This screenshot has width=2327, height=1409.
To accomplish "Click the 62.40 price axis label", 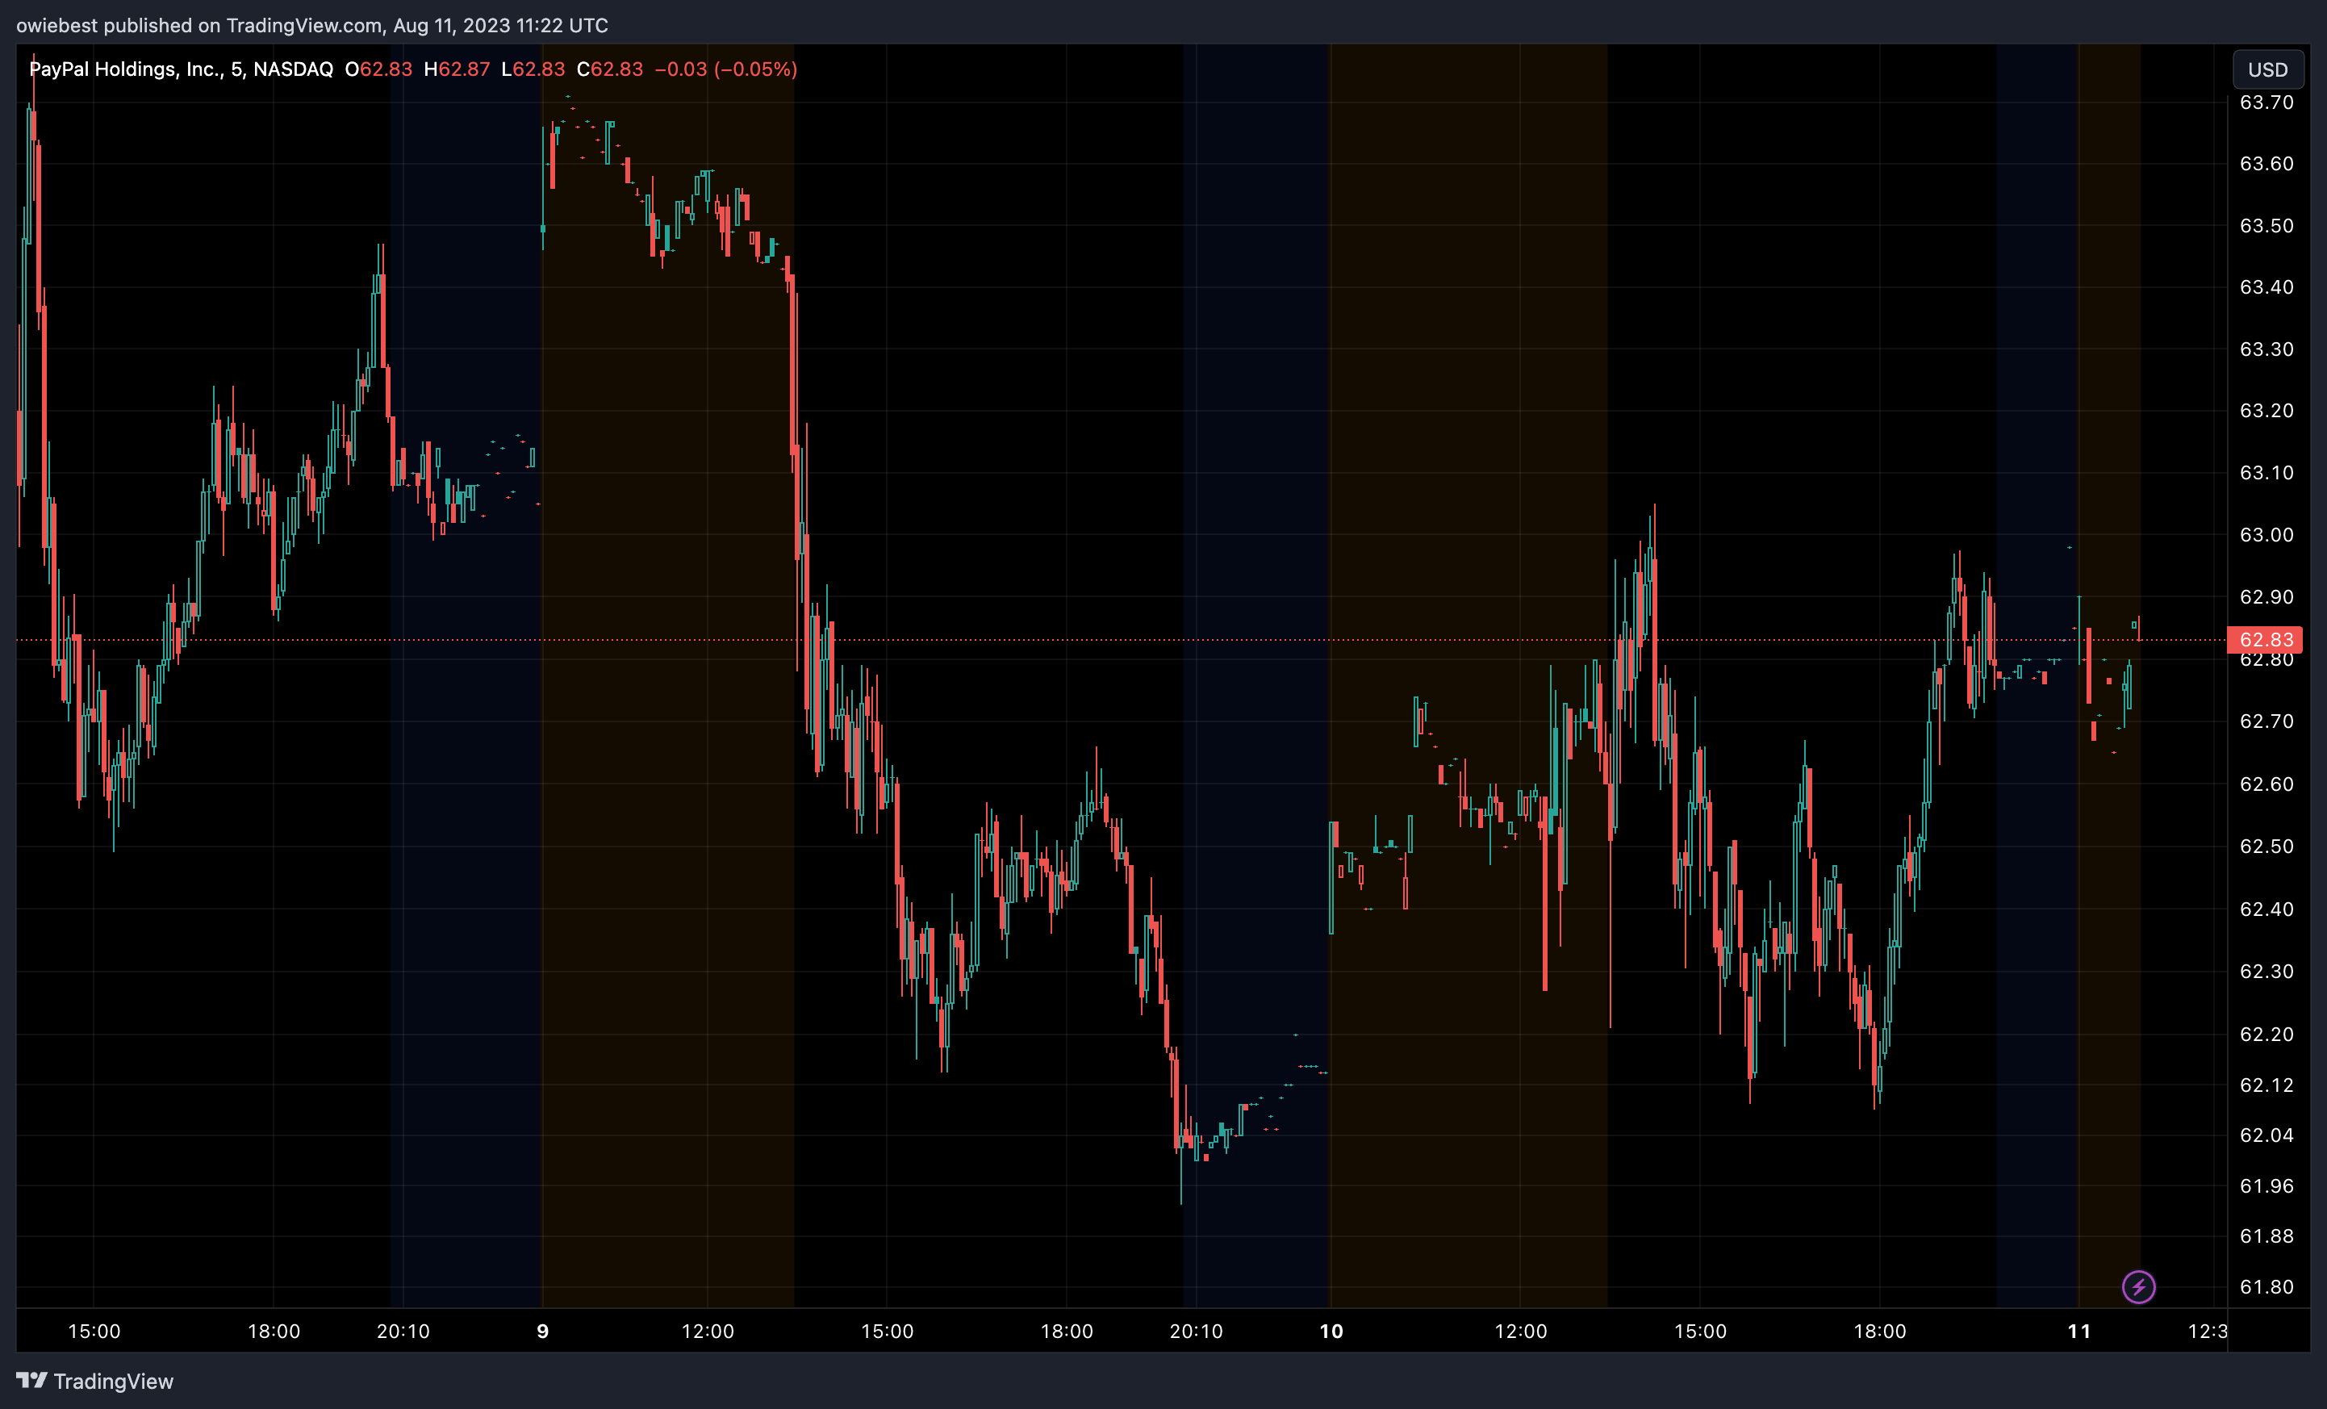I will click(2266, 909).
